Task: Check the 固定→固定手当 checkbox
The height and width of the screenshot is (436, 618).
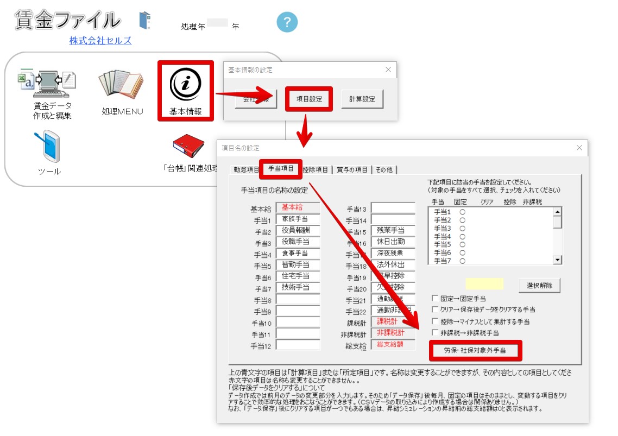Action: point(435,299)
